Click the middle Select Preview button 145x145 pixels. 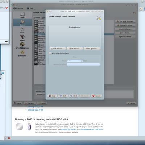pos(75,49)
